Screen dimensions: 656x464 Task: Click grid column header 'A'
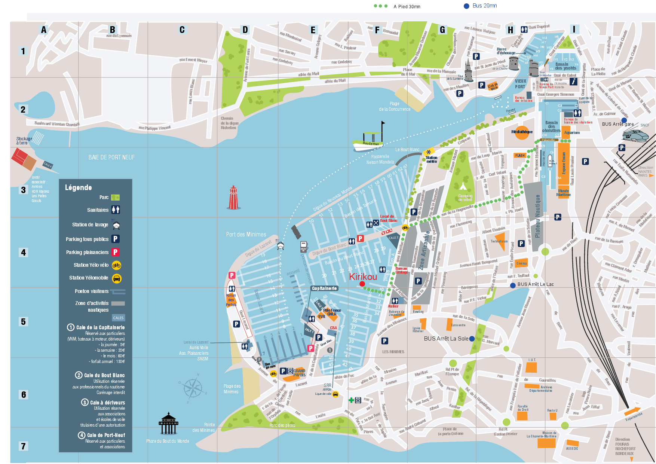coord(44,30)
